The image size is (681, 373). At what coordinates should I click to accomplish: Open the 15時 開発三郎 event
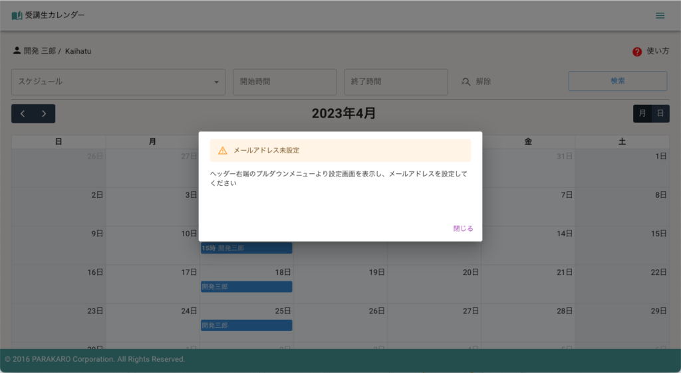pos(246,248)
